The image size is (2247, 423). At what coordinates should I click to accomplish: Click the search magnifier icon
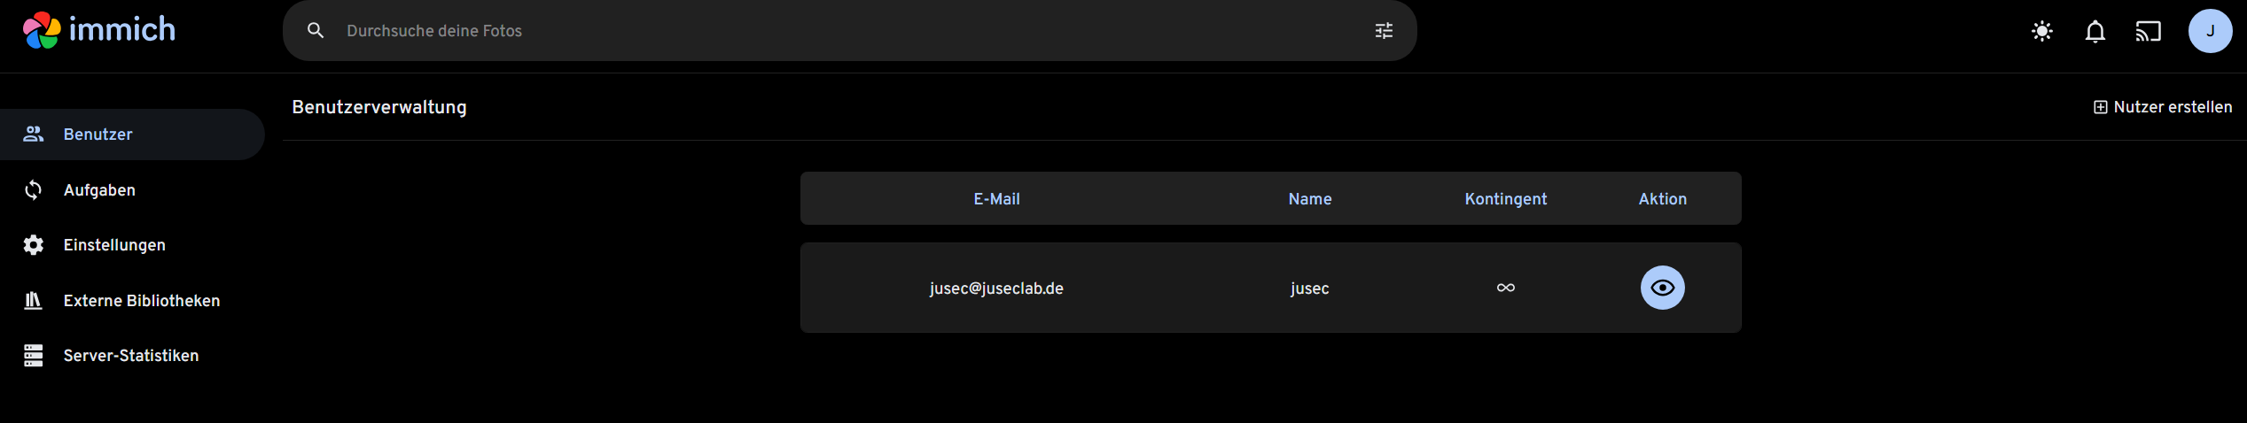pyautogui.click(x=316, y=31)
